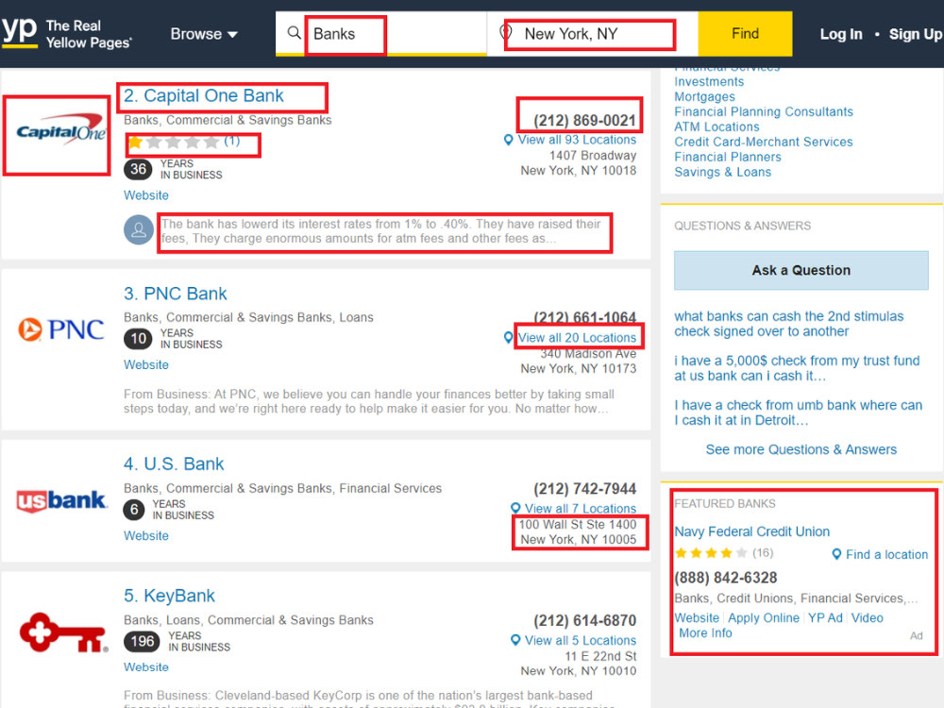
Task: Open question about umb bank check Detroit
Action: tap(798, 413)
